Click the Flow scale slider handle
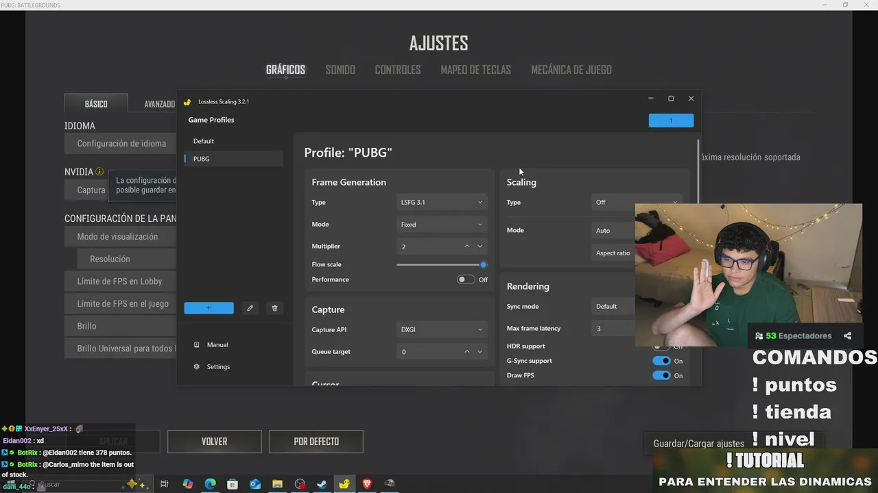Viewport: 878px width, 493px height. point(484,264)
